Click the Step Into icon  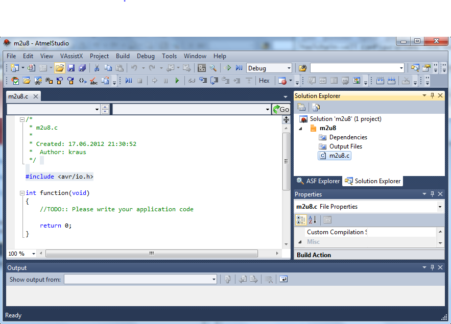tap(203, 81)
